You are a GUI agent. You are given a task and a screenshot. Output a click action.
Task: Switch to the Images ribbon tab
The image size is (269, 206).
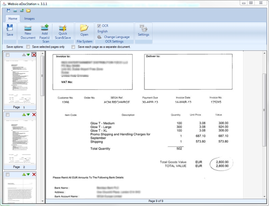point(29,18)
